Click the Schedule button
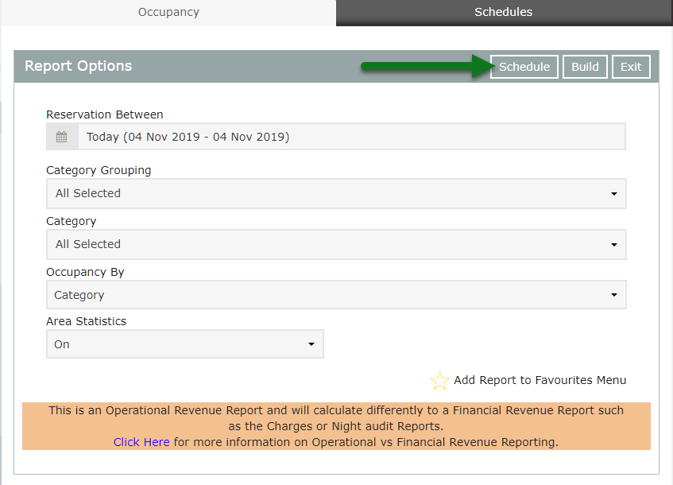Image resolution: width=673 pixels, height=485 pixels. click(x=524, y=67)
